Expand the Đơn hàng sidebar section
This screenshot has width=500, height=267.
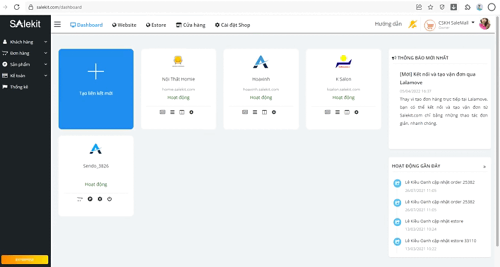25,53
